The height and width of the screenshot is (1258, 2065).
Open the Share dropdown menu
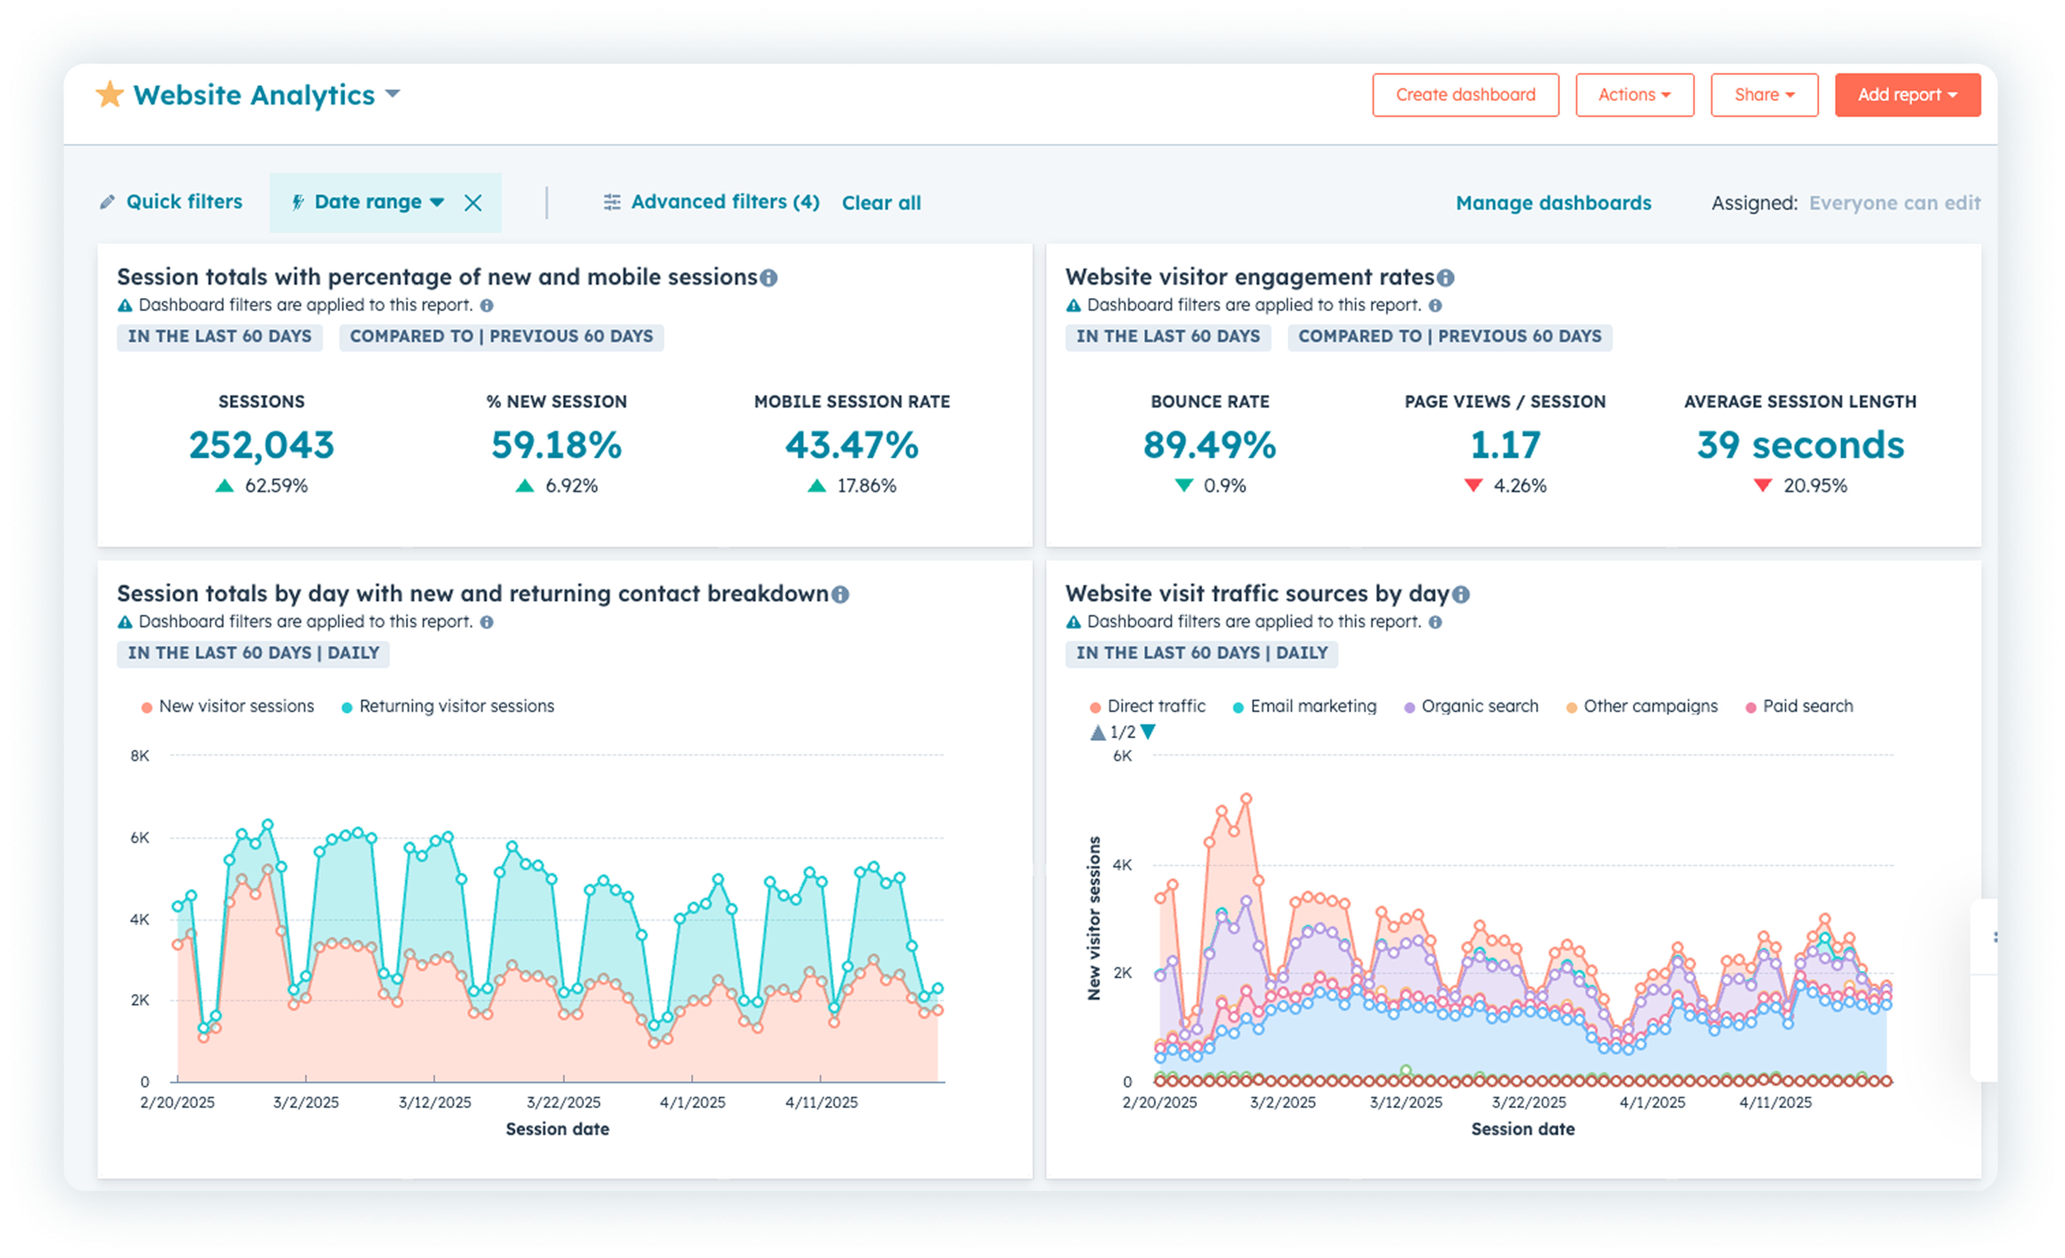click(x=1764, y=95)
